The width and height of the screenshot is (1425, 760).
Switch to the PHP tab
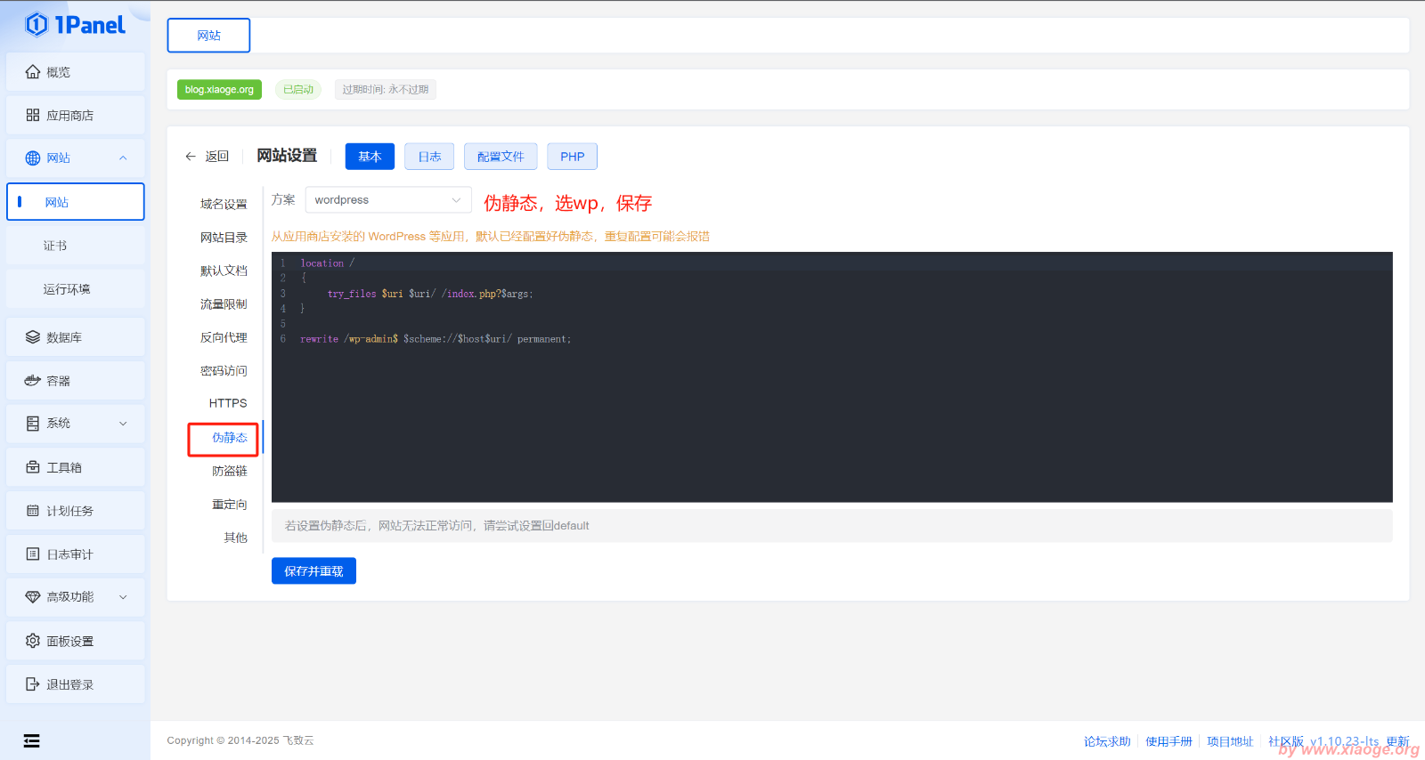click(x=572, y=157)
